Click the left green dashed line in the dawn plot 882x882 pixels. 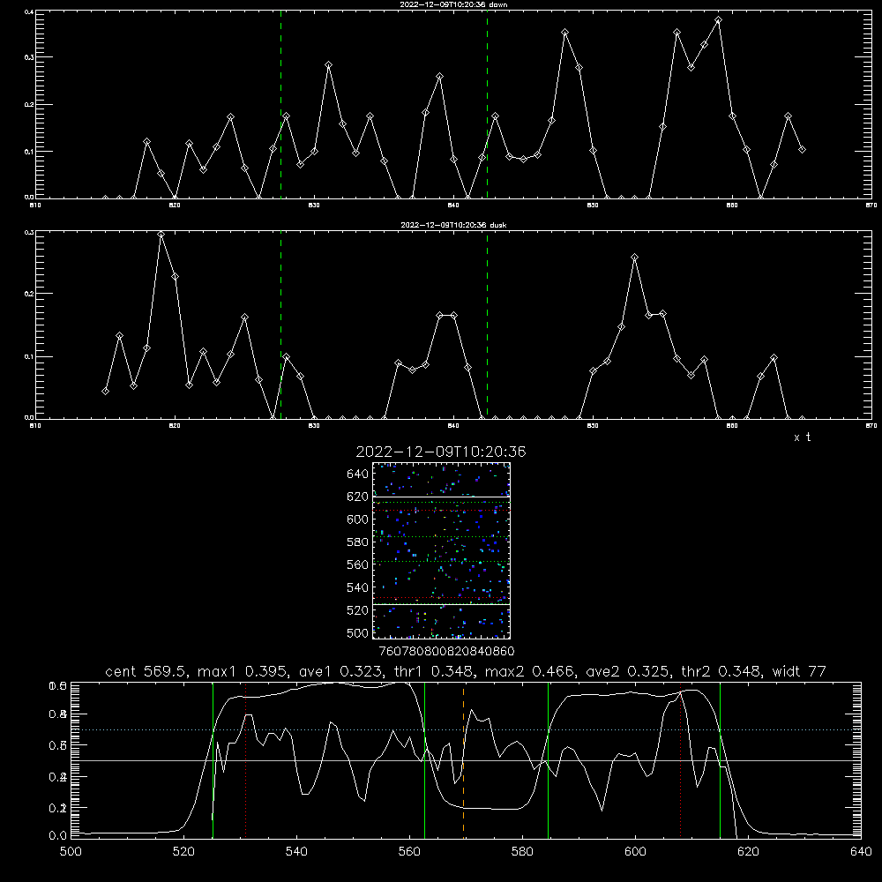(280, 104)
